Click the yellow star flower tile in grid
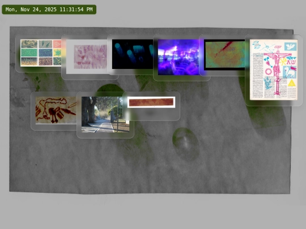The height and width of the screenshot is (229, 306). [57, 53]
